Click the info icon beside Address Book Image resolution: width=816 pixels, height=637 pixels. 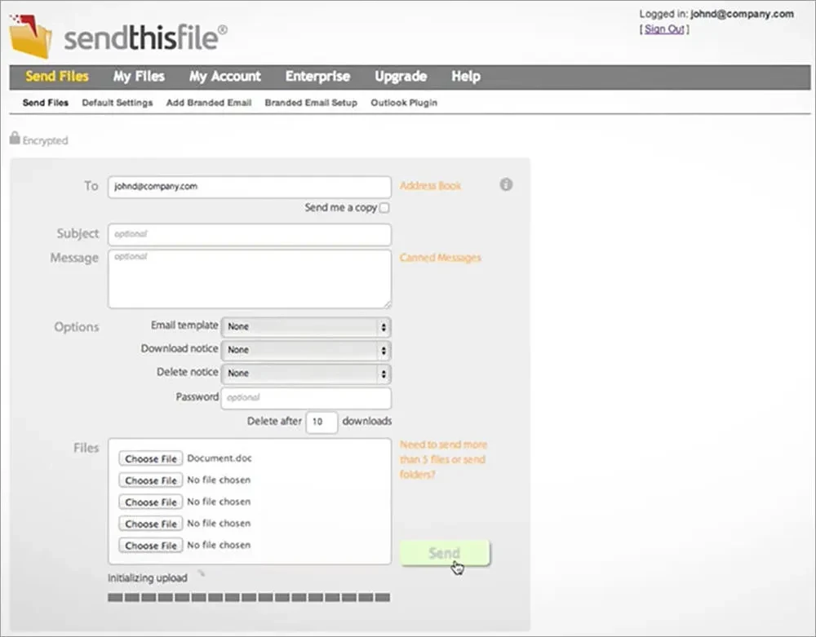[506, 185]
